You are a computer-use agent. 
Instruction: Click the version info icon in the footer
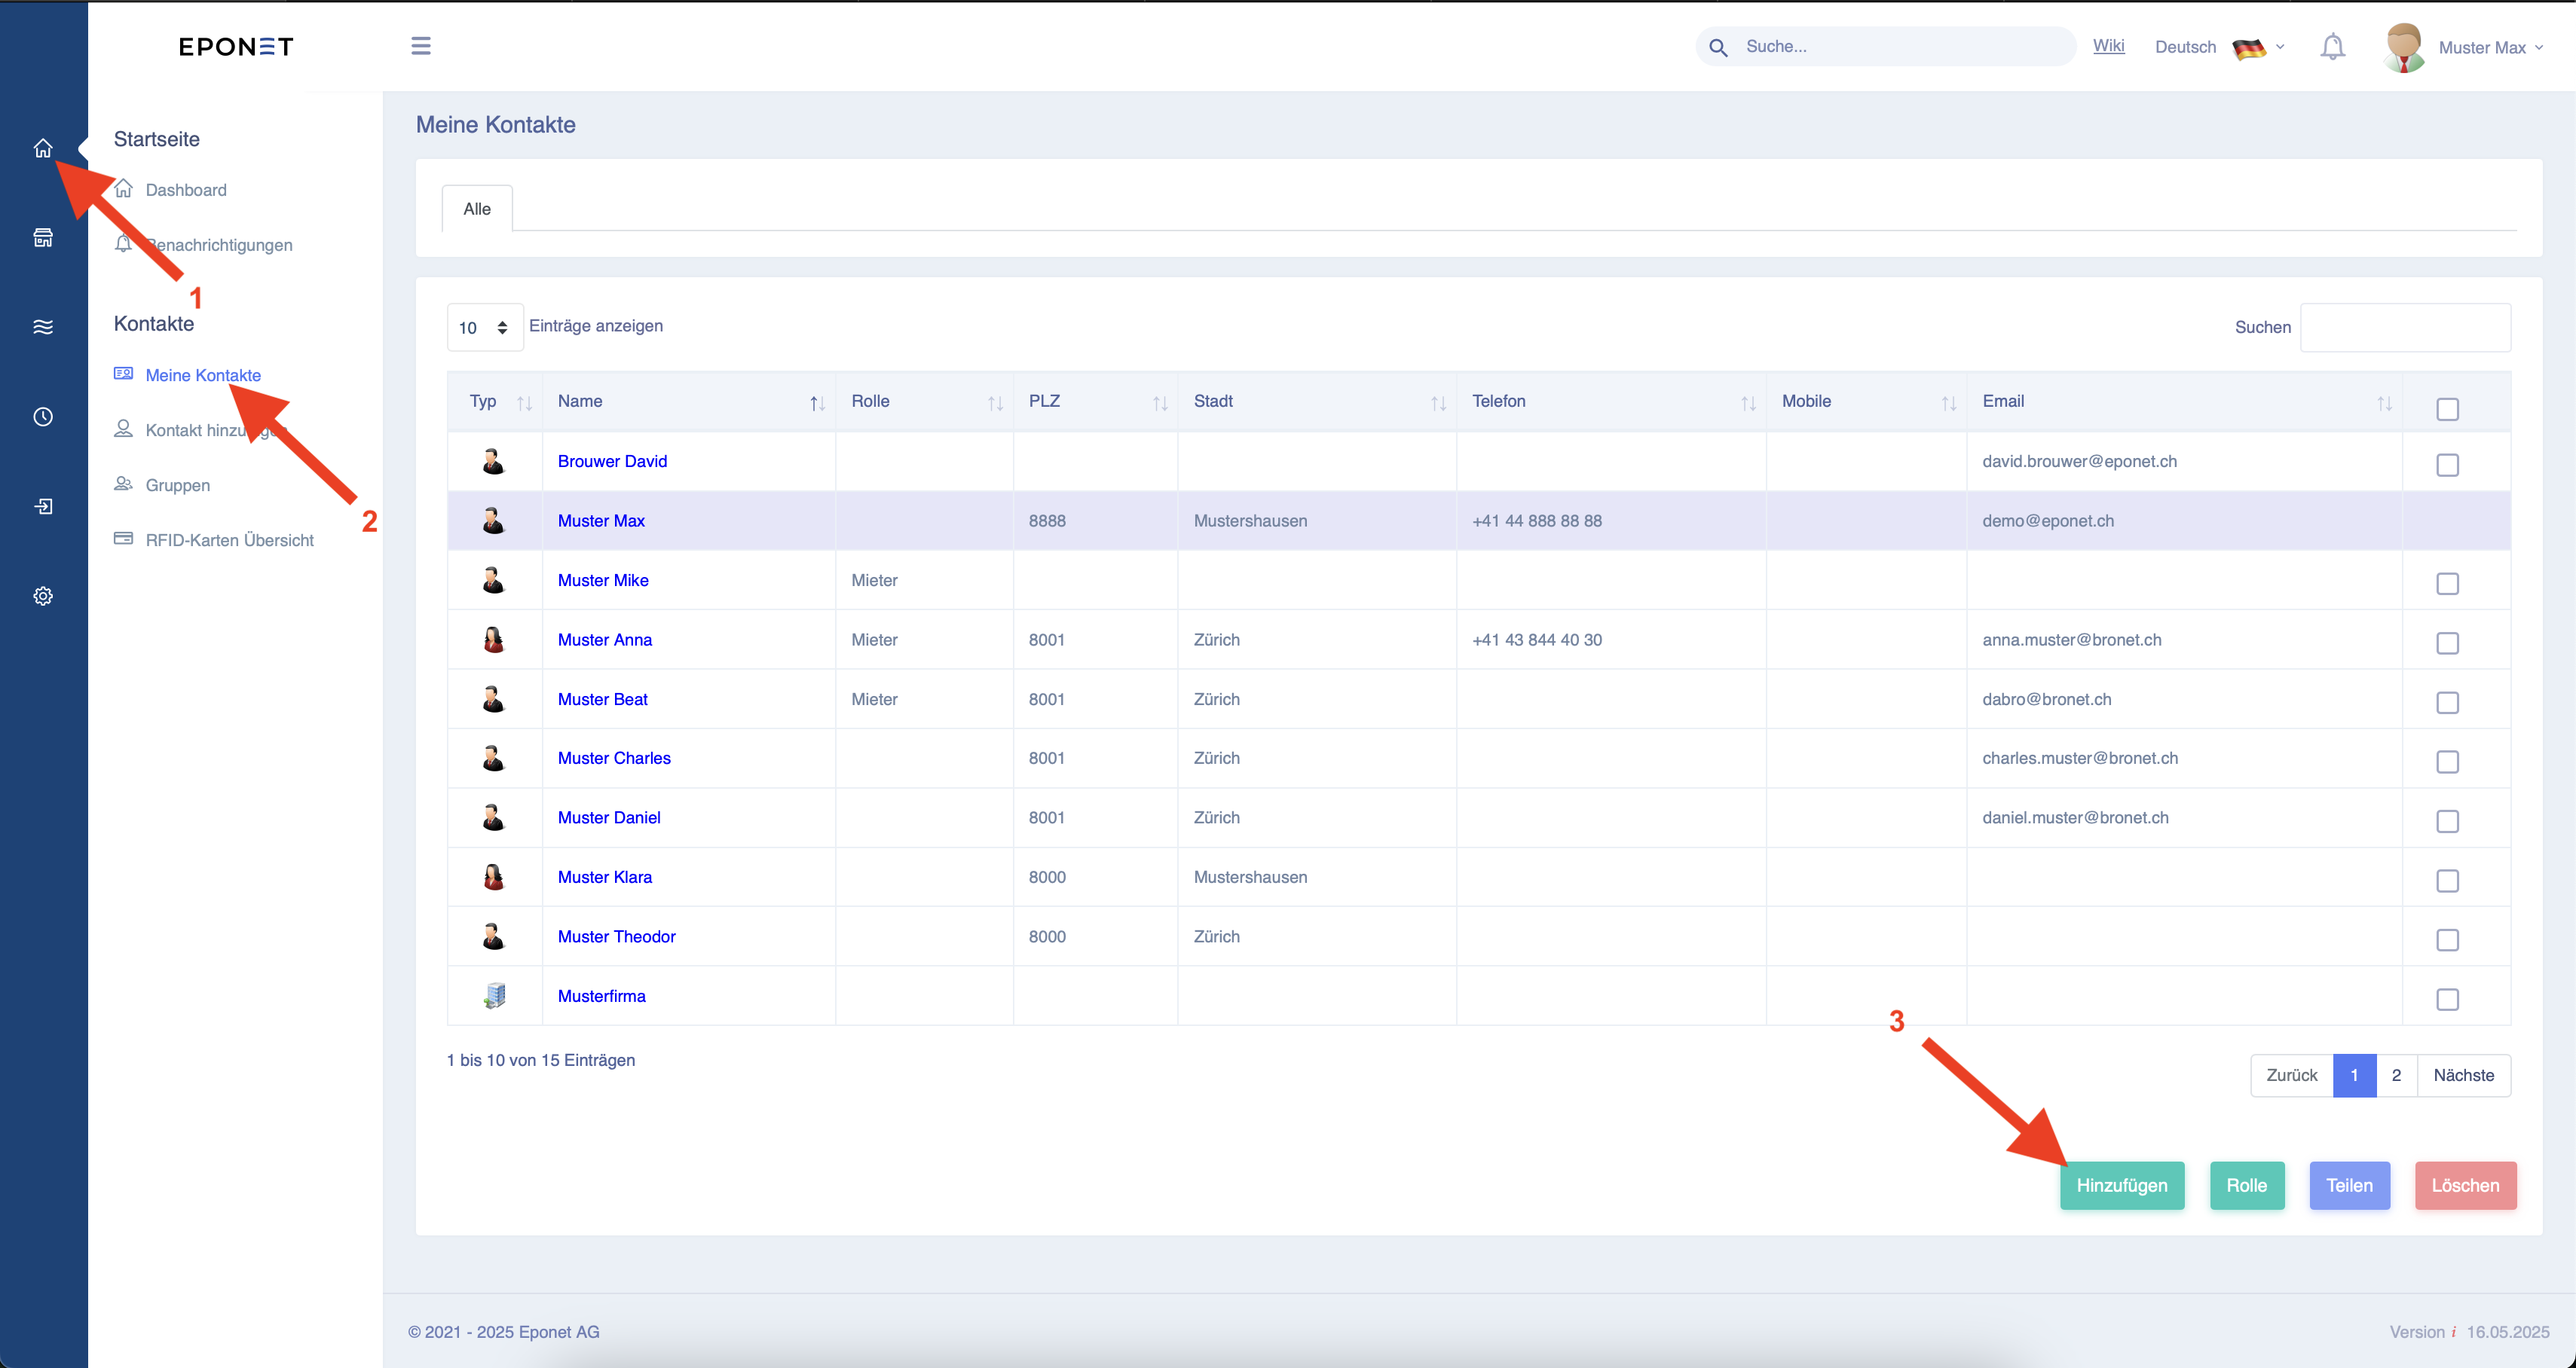point(2454,1332)
